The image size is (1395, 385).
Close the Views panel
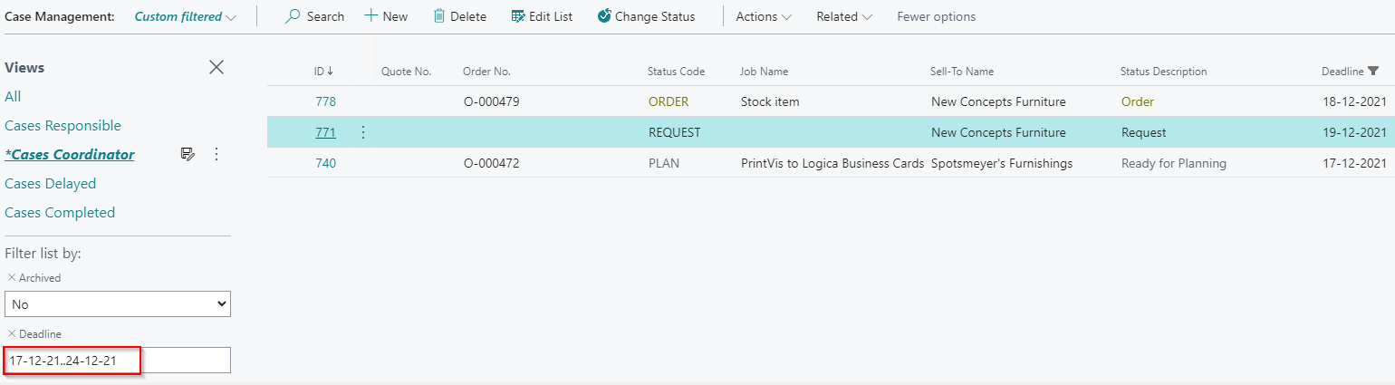coord(216,67)
